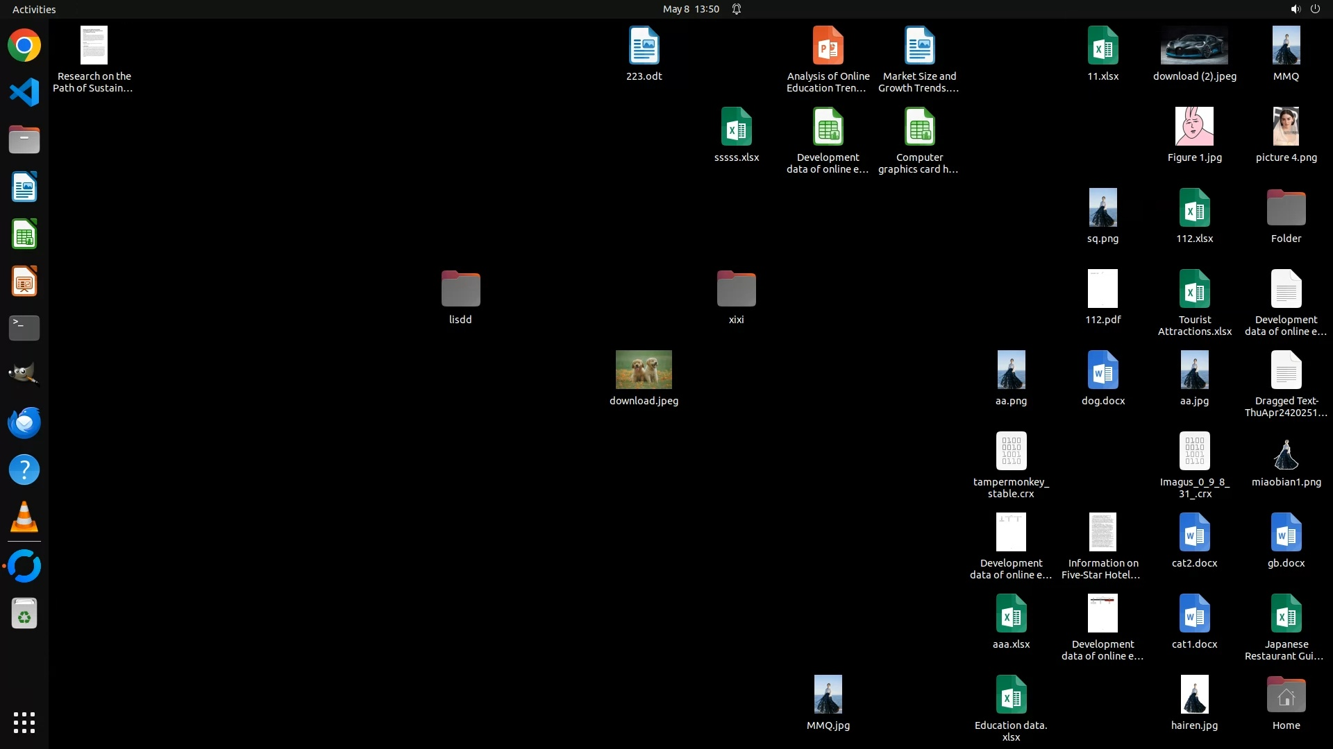
Task: Open the volume system indicator
Action: [1295, 9]
